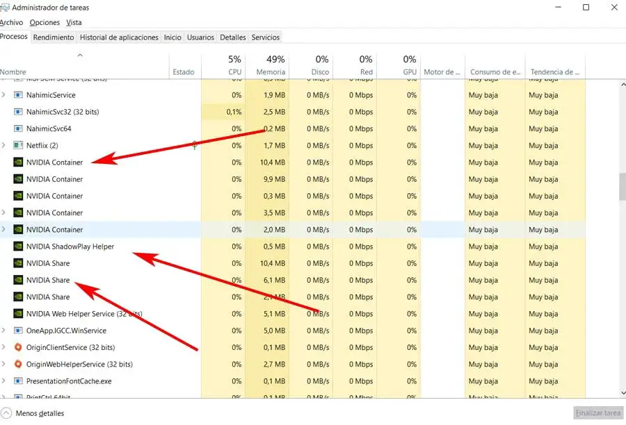The height and width of the screenshot is (425, 626).
Task: Click the NVIDIA ShadowPlay Helper process icon
Action: pyautogui.click(x=18, y=247)
